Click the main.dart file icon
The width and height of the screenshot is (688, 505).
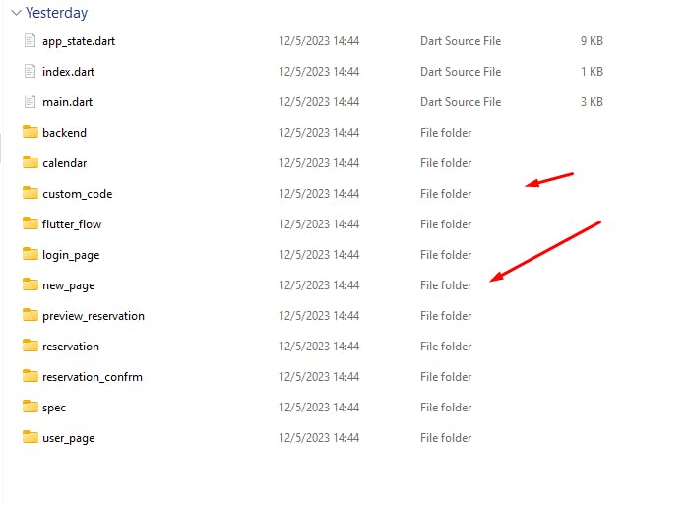[29, 102]
